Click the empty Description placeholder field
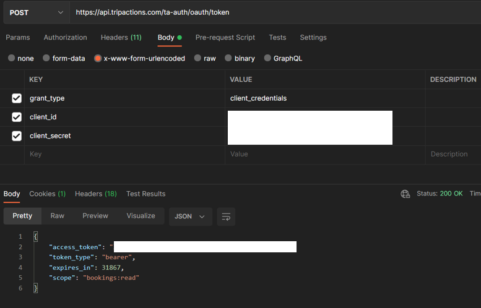 click(x=453, y=154)
